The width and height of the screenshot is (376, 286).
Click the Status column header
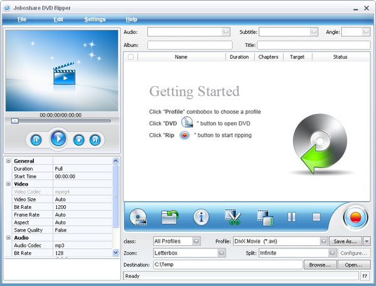[x=340, y=57]
